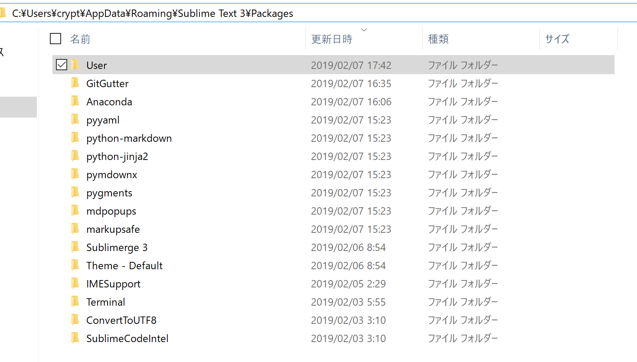Select the Sublimerge 3 folder name
Viewport: 637px width, 362px height.
[x=117, y=248]
